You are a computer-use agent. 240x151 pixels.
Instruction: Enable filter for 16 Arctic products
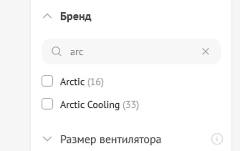pos(47,82)
